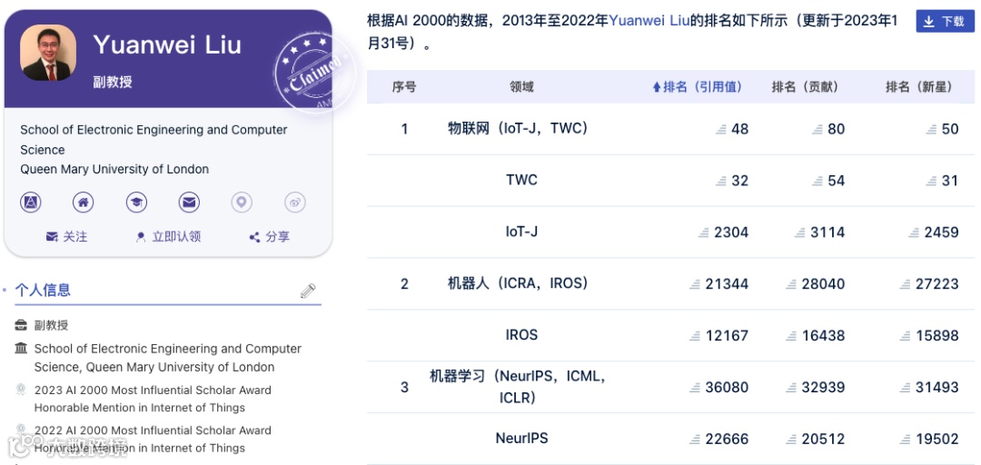Click the 机器人 contribution value 28040

click(x=823, y=284)
